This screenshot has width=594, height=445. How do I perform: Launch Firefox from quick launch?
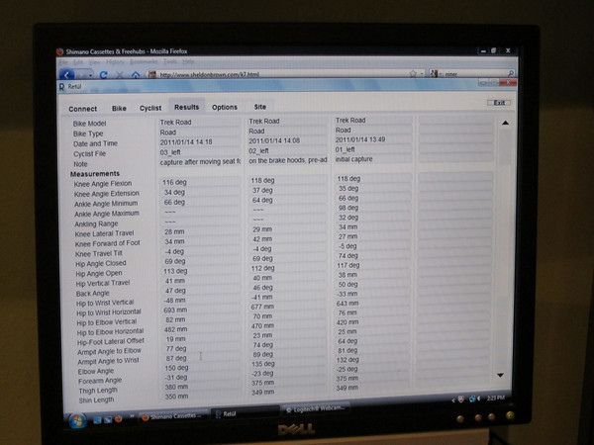(x=118, y=419)
